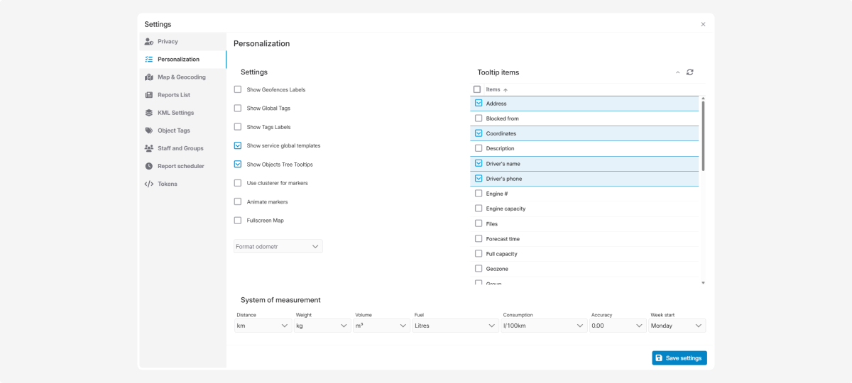Collapse the Tooltip items panel
Image resolution: width=852 pixels, height=383 pixels.
tap(677, 72)
